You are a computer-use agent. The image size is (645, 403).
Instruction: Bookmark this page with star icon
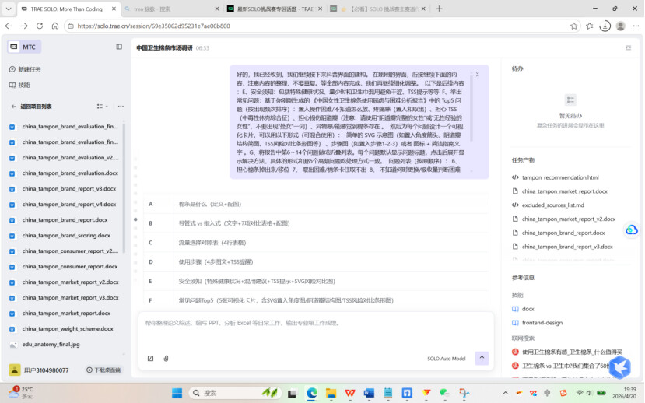(574, 26)
